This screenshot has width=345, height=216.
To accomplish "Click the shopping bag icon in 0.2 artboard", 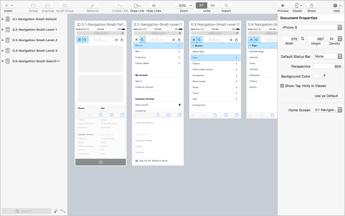I will point(179,40).
